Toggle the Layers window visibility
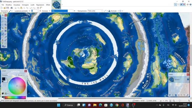Viewport: 192px width, 108px height. pos(181,4)
